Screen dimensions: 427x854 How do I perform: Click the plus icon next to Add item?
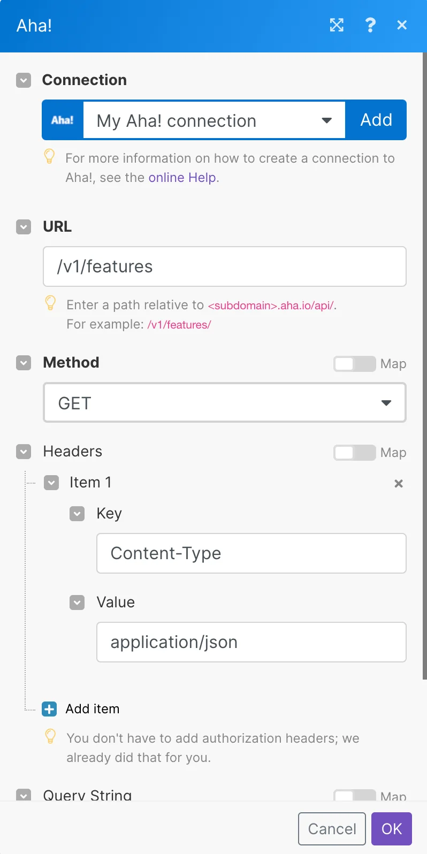tap(49, 709)
